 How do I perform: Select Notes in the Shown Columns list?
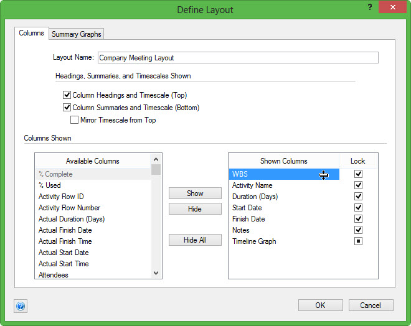coord(241,230)
